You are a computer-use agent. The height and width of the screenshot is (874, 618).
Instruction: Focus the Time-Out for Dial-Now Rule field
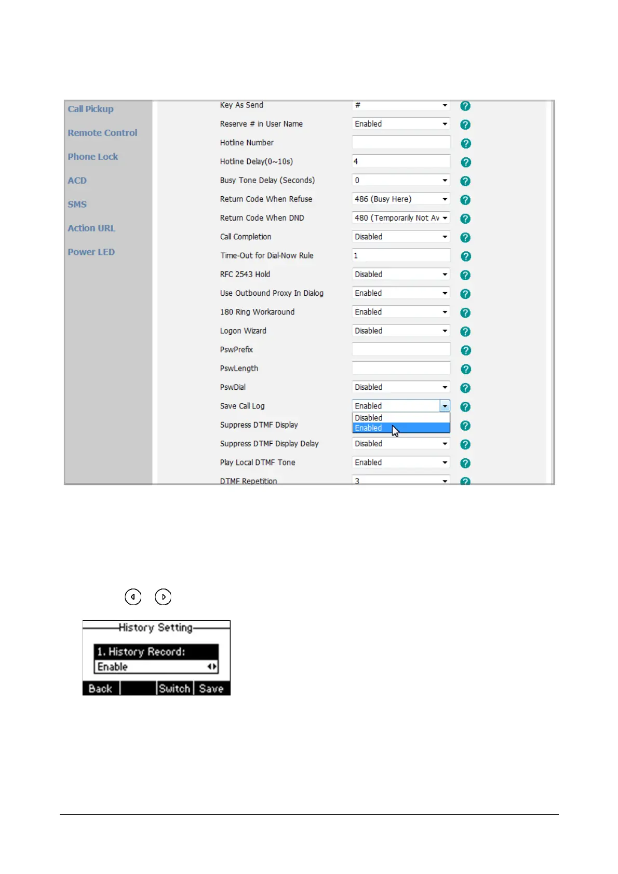tap(401, 255)
